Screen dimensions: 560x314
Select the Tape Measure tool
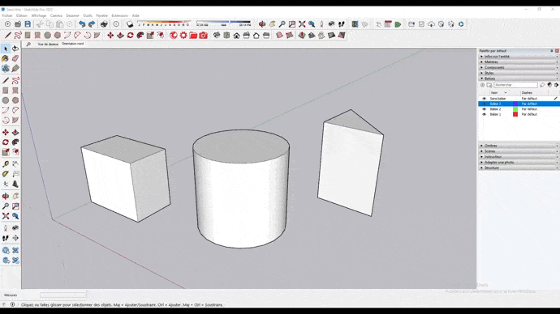[x=6, y=164]
